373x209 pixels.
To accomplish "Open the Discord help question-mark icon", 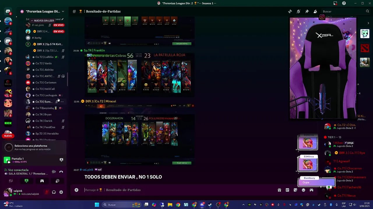I will pos(344,3).
